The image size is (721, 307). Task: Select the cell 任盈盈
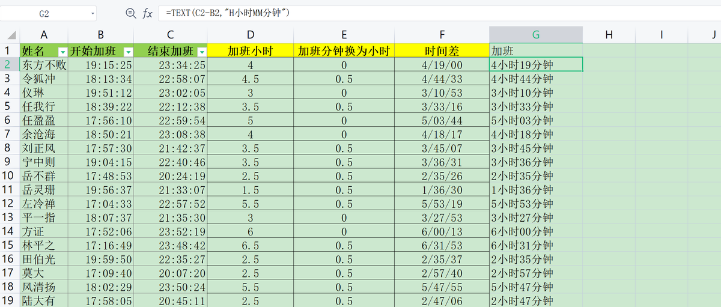[x=44, y=120]
